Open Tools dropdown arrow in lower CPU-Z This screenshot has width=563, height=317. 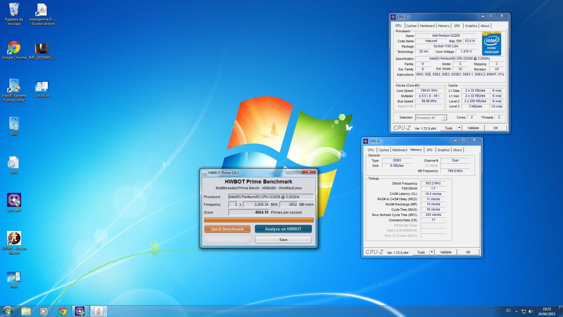click(x=432, y=252)
